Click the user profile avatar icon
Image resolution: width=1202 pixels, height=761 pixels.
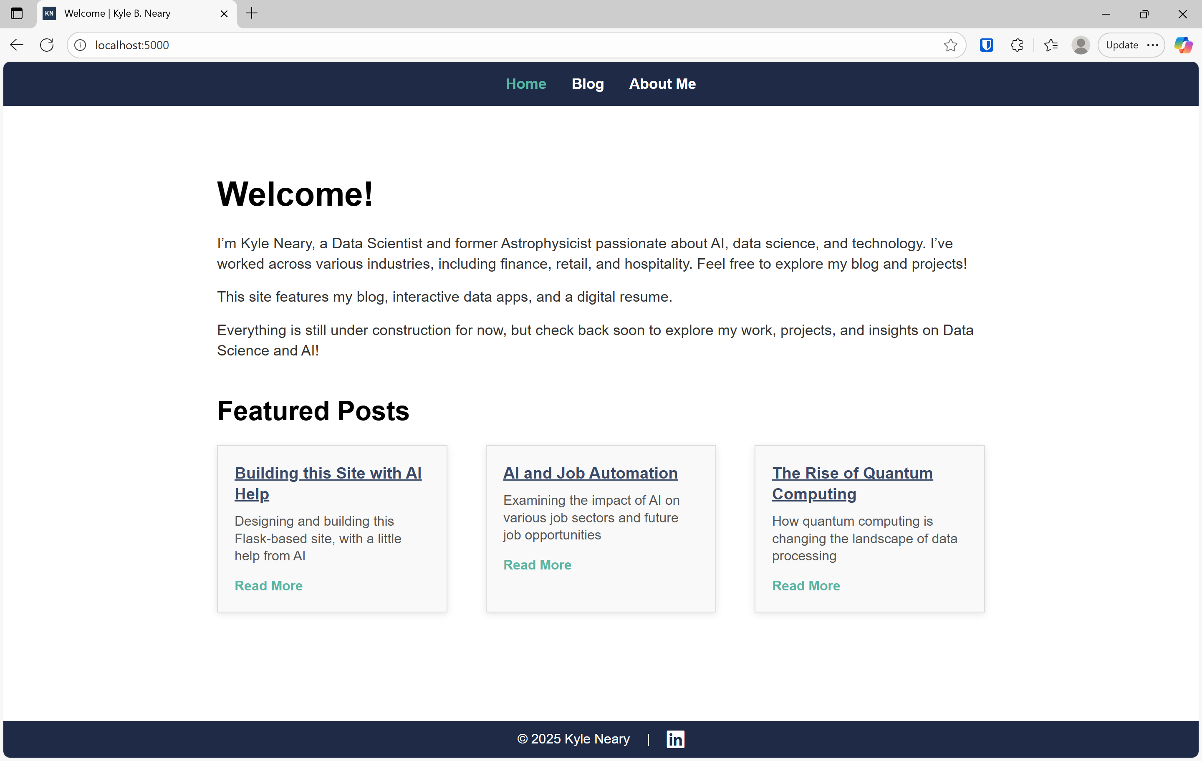coord(1080,45)
